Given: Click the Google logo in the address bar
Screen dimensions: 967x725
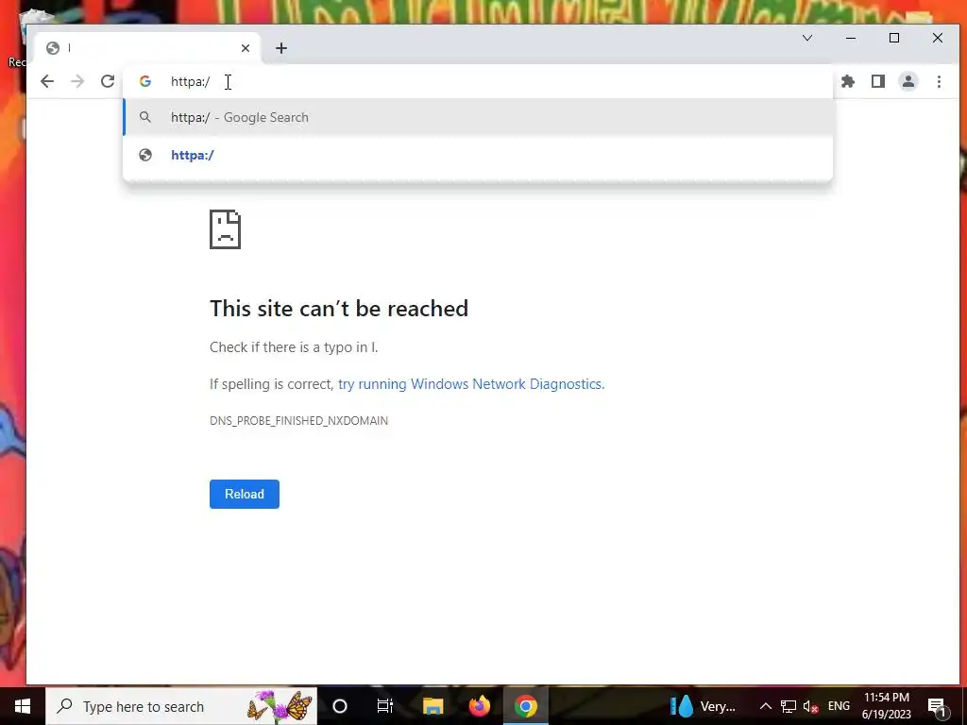Looking at the screenshot, I should (144, 81).
